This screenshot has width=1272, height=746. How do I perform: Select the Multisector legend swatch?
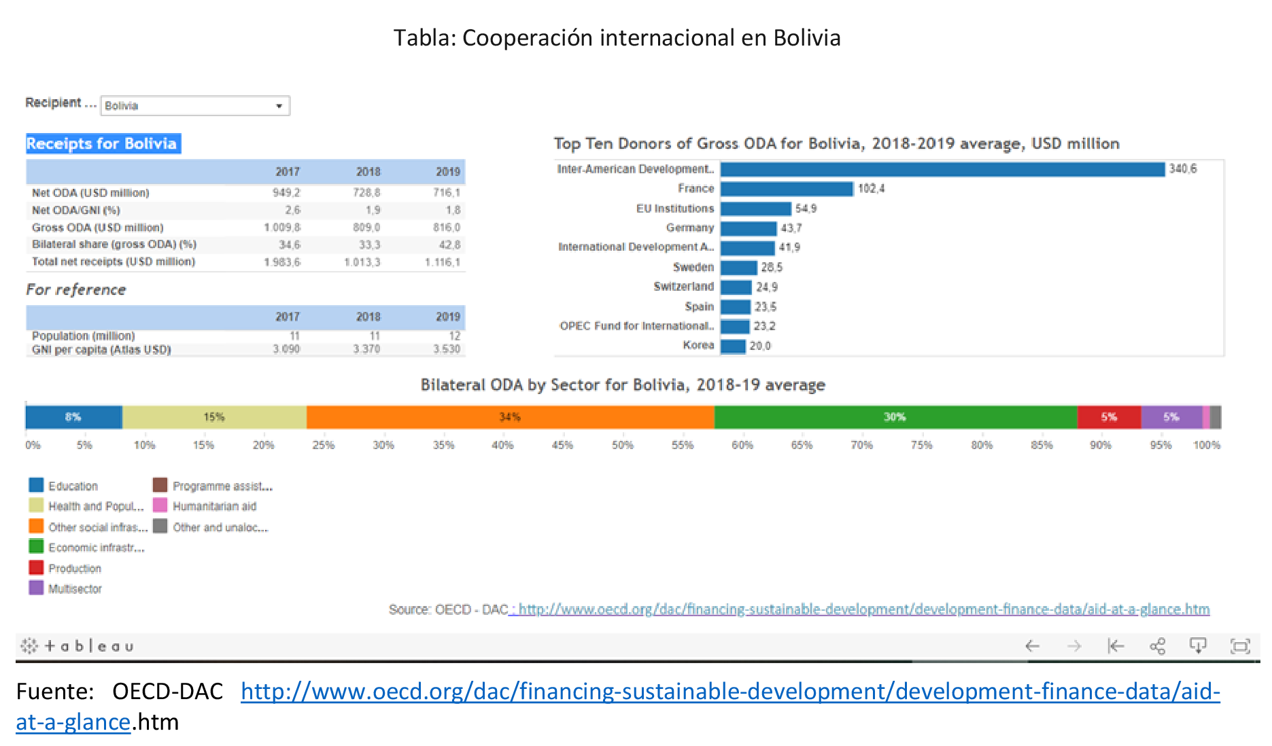(x=36, y=588)
